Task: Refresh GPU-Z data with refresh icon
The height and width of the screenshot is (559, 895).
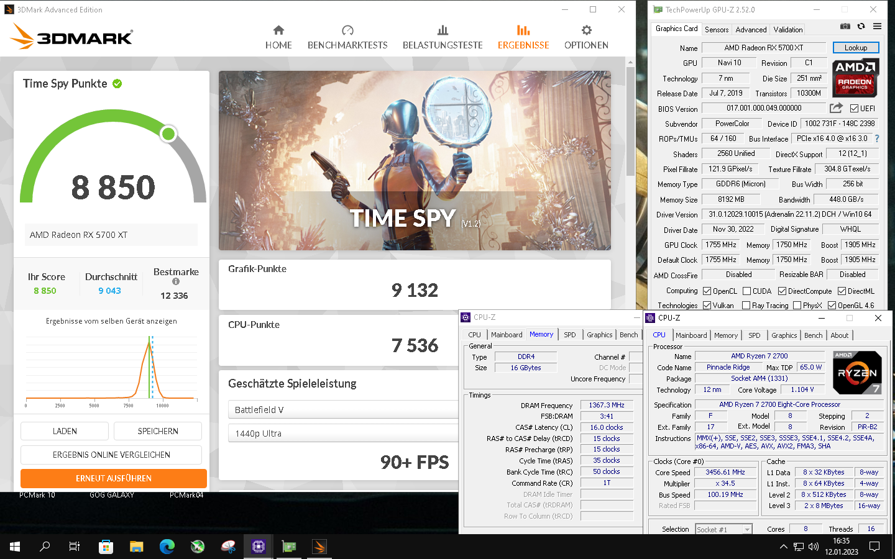Action: (x=861, y=26)
